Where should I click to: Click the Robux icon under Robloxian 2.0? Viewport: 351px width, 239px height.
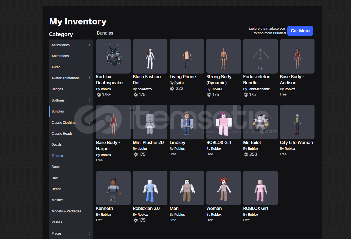[136, 220]
